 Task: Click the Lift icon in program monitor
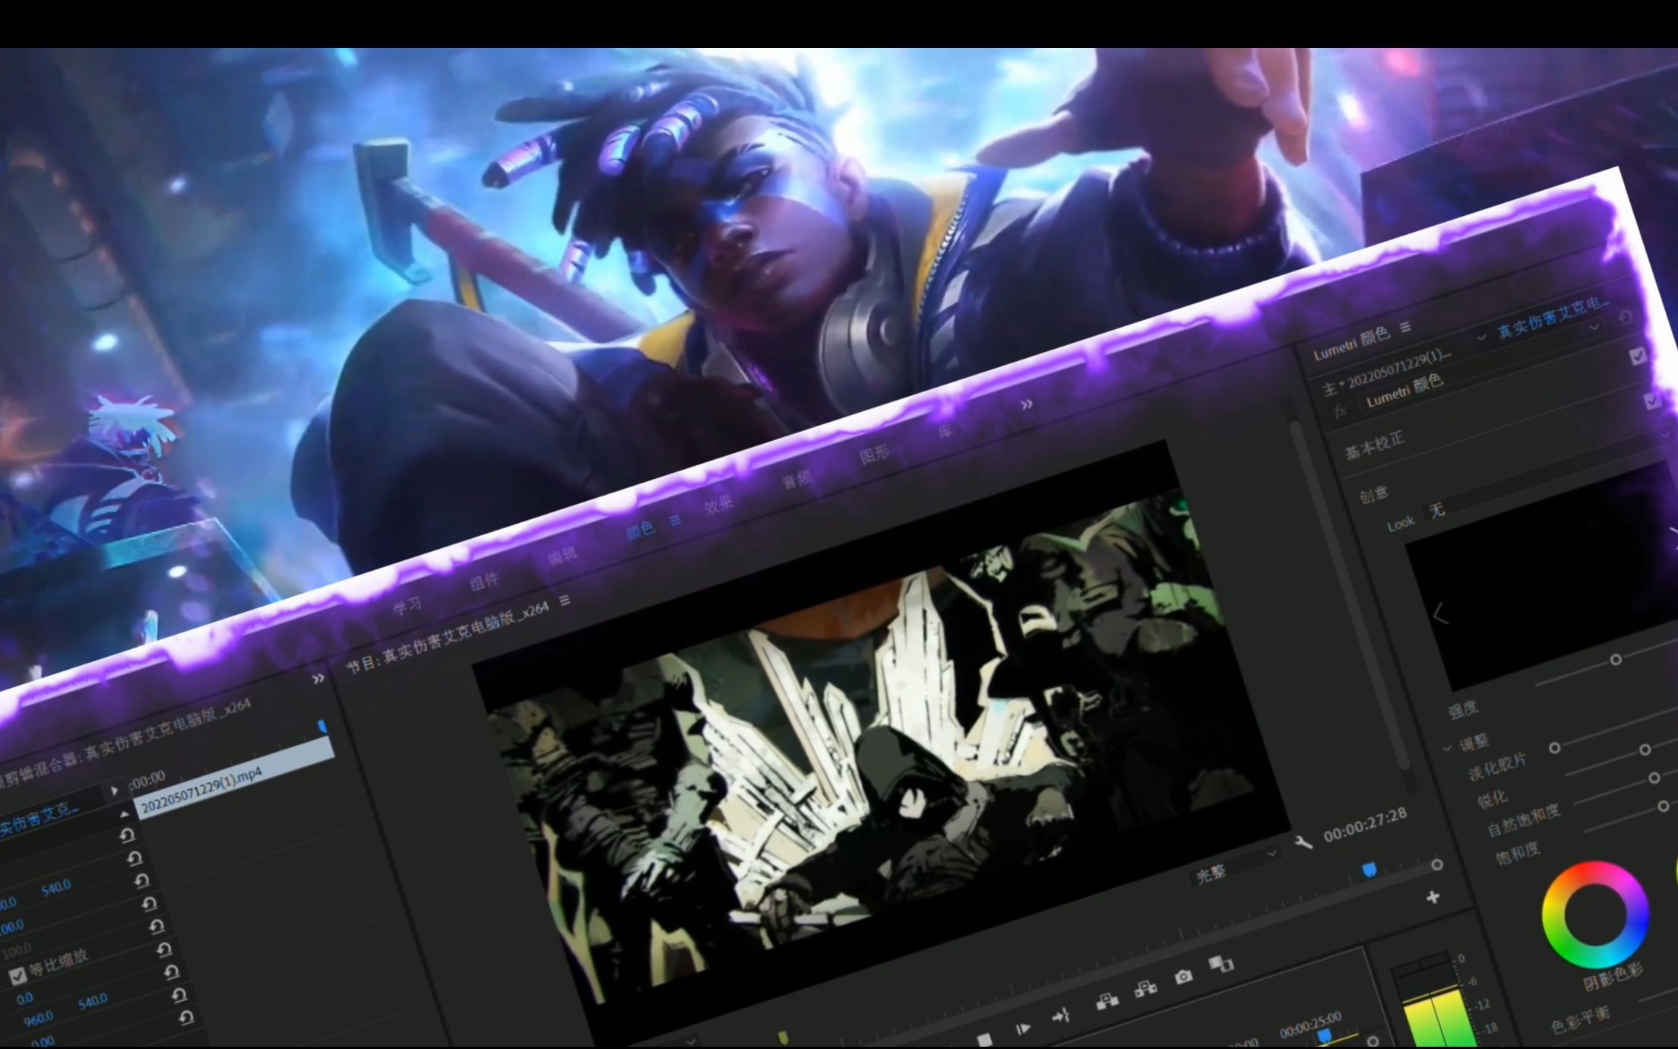coord(1107,1001)
